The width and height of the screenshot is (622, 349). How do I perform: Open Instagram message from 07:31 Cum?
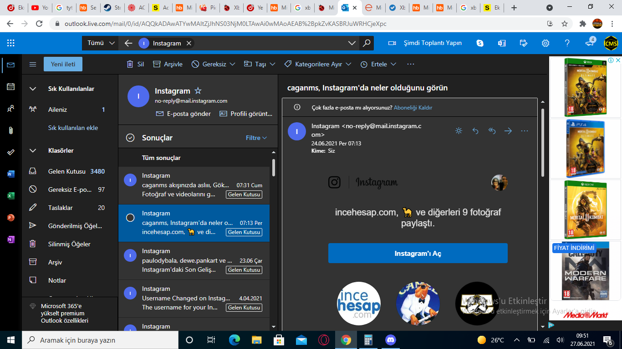tap(194, 185)
